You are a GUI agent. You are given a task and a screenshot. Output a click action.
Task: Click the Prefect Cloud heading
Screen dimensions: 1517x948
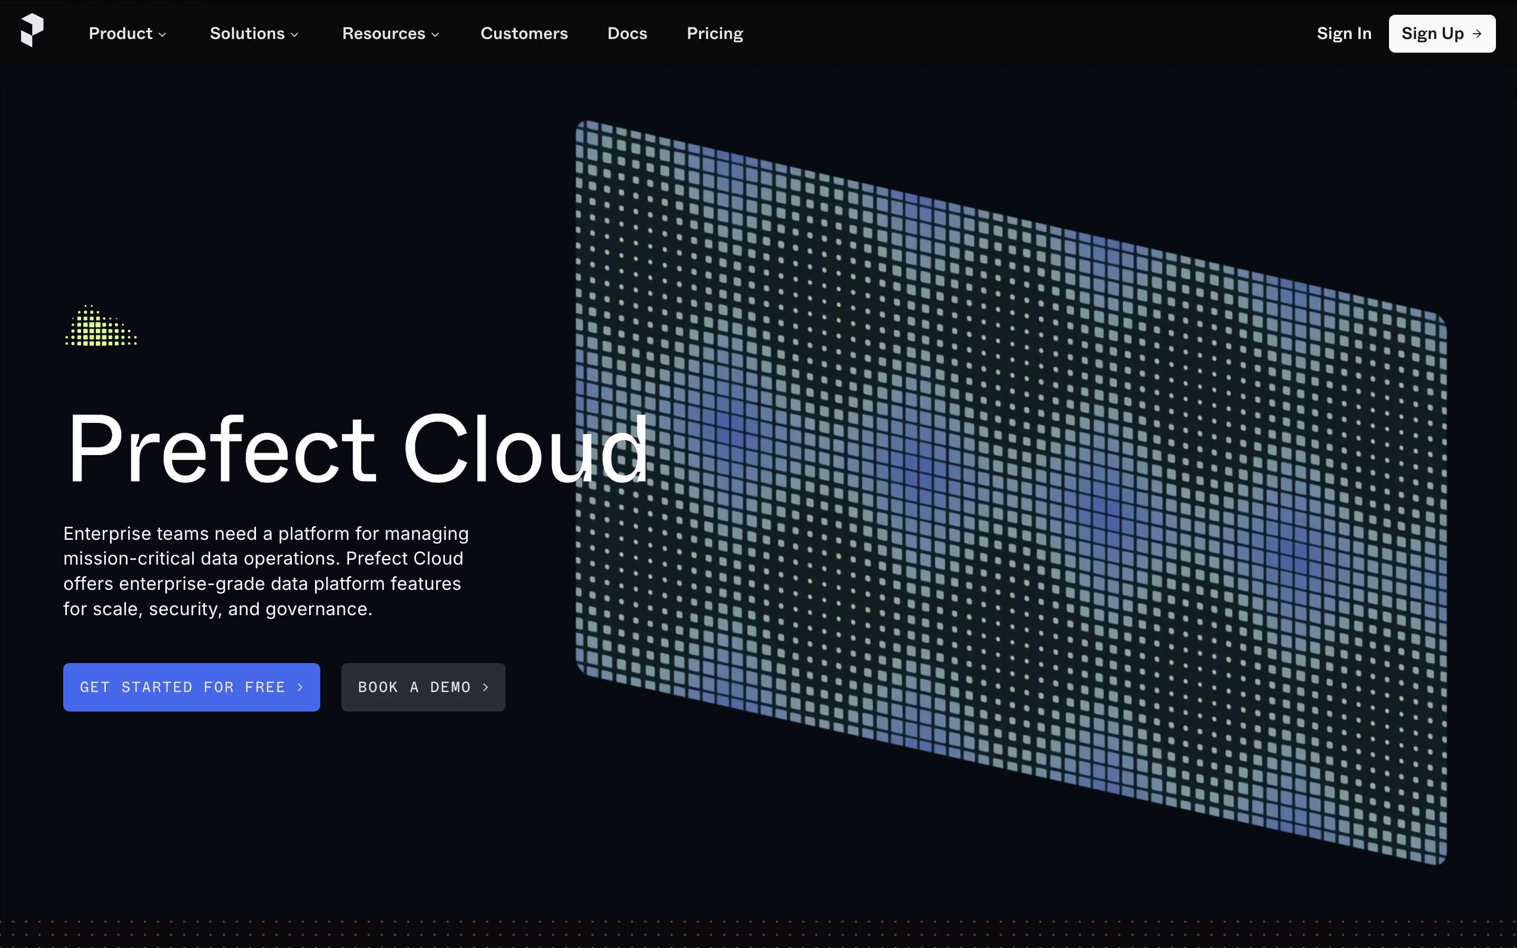357,449
